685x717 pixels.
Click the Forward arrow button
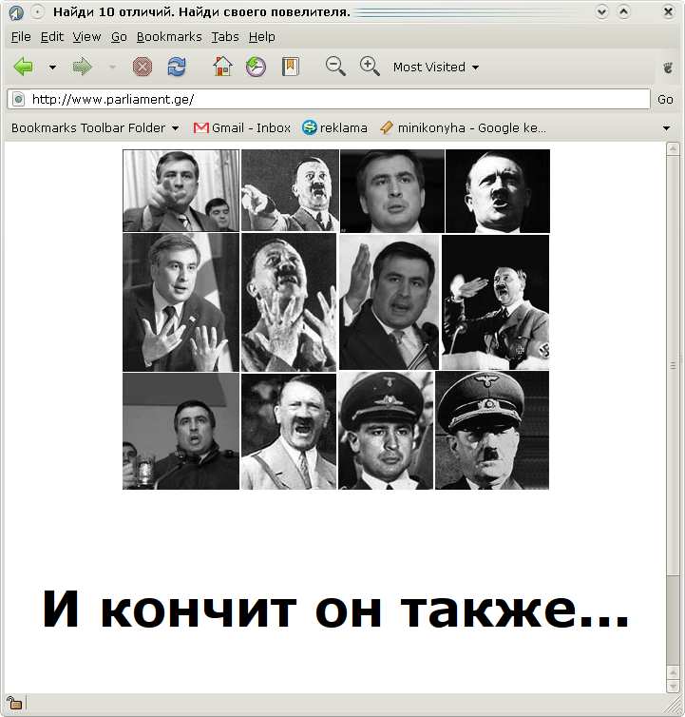coord(83,67)
